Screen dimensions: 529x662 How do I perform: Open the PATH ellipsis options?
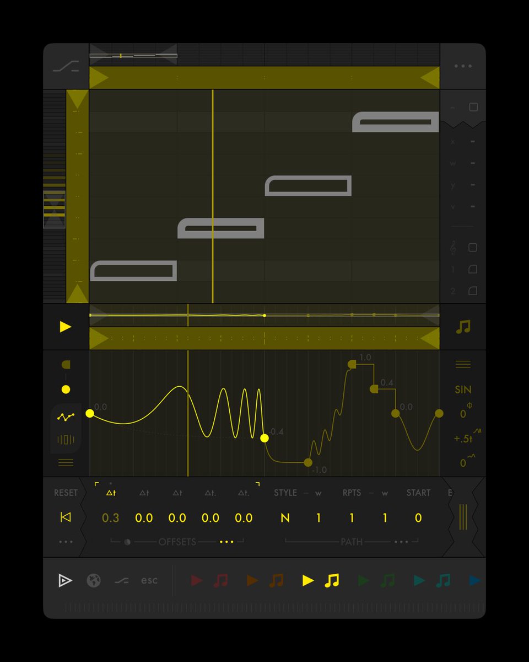tap(402, 542)
